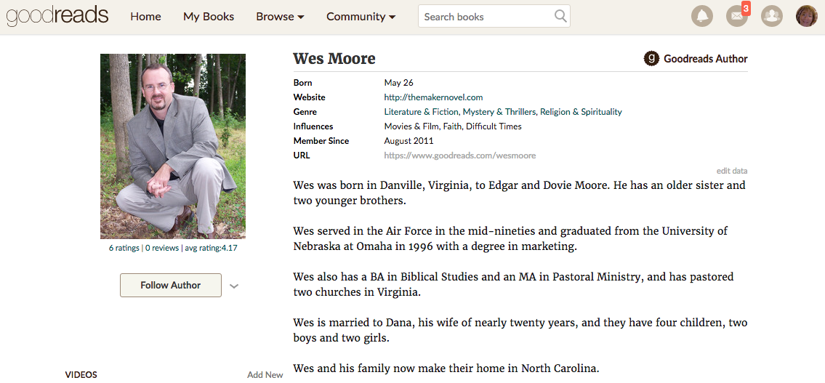Click the Wes Moore author photo
This screenshot has height=383, width=825.
pos(173,146)
